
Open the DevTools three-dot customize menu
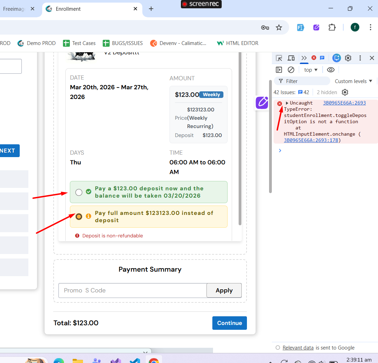(x=360, y=58)
